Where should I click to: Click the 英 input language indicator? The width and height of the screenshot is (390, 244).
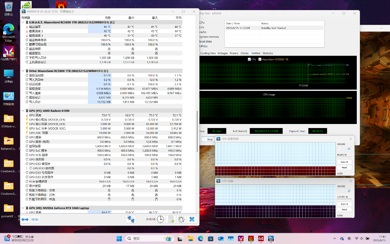(349, 238)
